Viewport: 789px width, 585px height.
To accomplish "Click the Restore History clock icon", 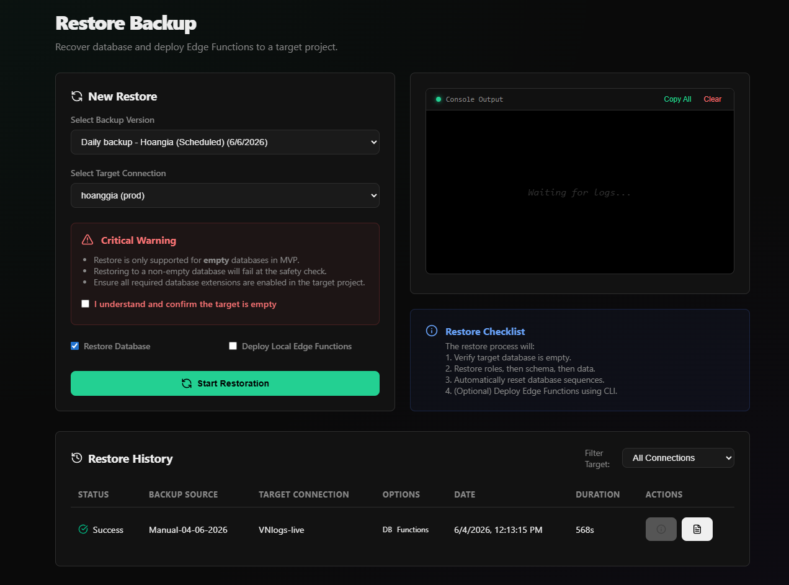I will coord(77,458).
